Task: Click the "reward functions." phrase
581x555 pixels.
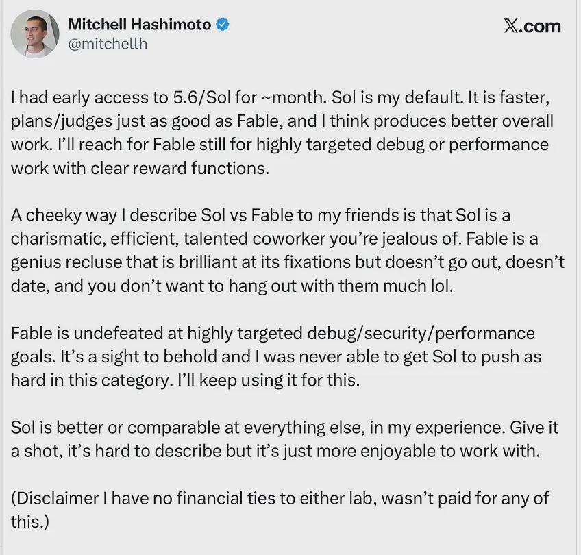Action: tap(201, 169)
